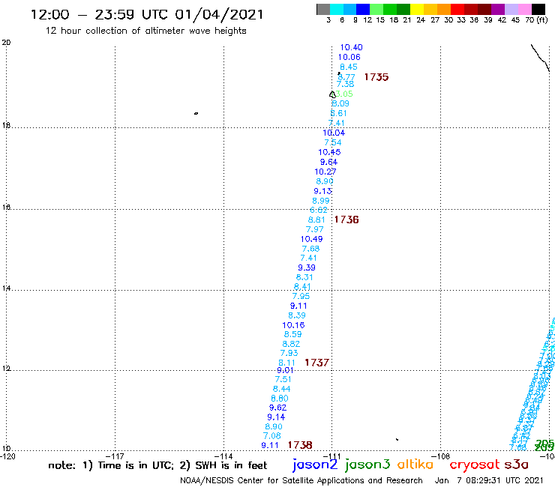Click the 1736 time stamp
The height and width of the screenshot is (487, 555).
[346, 220]
